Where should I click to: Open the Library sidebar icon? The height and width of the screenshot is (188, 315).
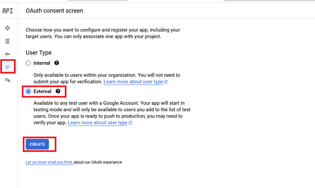[7, 41]
